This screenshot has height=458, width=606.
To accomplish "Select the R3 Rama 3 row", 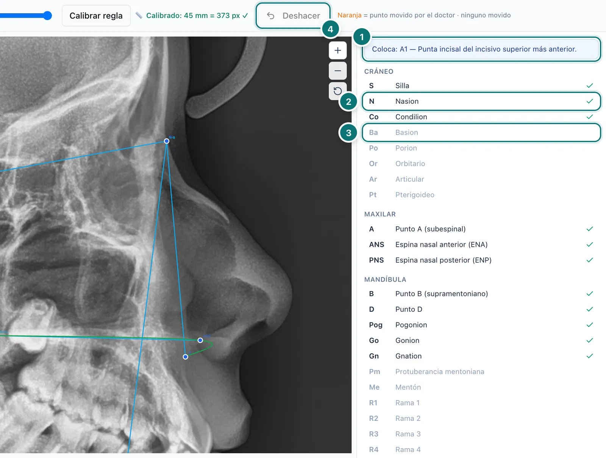I will (x=481, y=434).
